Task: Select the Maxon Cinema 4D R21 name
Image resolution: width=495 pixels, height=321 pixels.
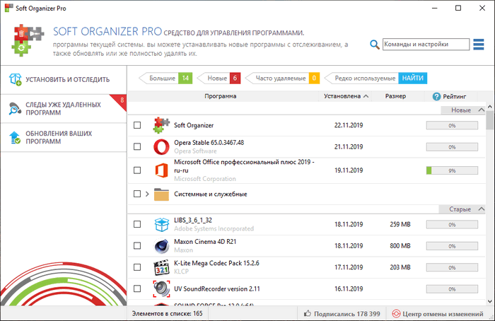Action: click(x=205, y=242)
